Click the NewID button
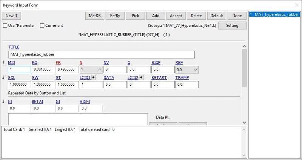Viewport: 302px width, 160px height. [11, 16]
